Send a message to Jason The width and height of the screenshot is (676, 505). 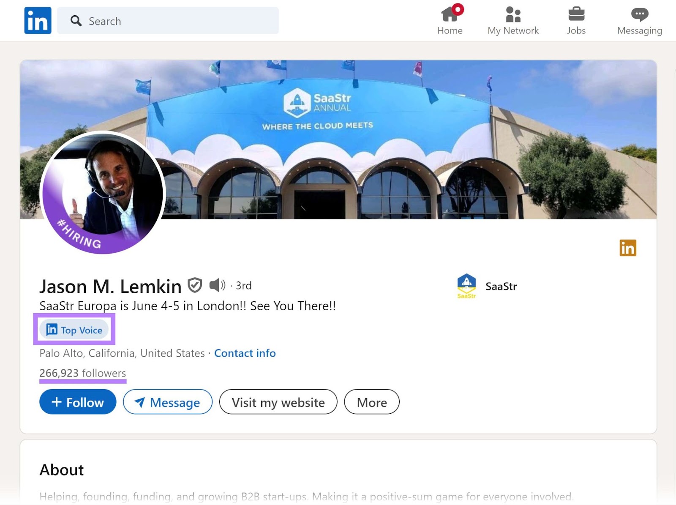(168, 402)
